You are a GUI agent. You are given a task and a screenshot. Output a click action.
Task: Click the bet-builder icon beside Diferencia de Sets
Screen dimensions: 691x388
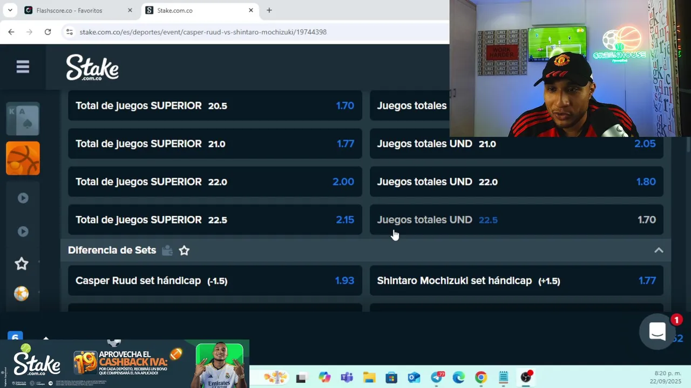point(167,250)
